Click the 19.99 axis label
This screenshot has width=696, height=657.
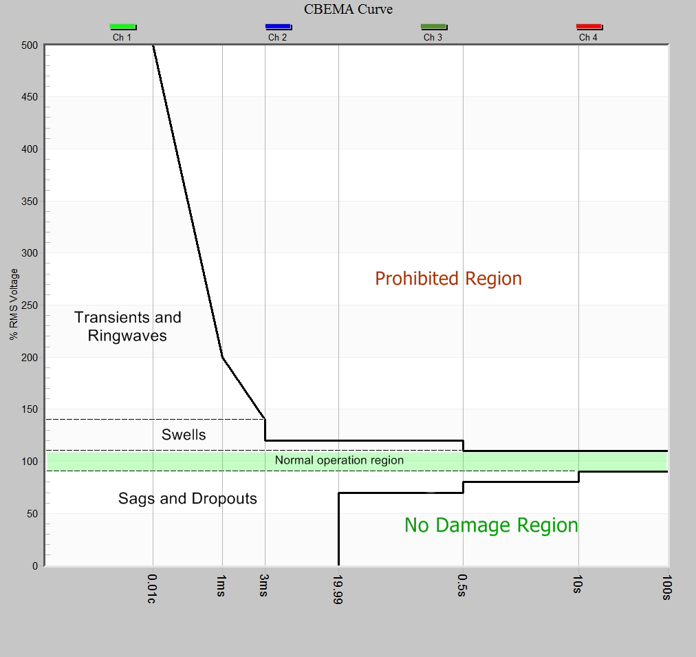[x=336, y=588]
